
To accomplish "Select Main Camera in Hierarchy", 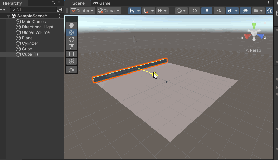I will (x=35, y=22).
